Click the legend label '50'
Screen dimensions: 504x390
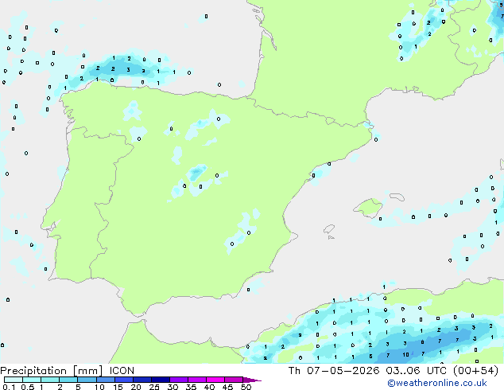pos(246,387)
